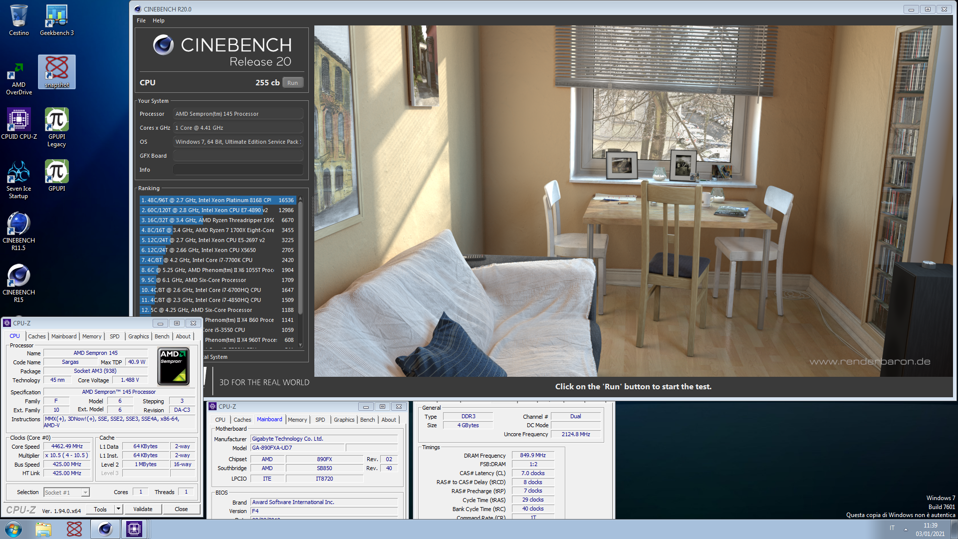This screenshot has height=539, width=958.
Task: Open the CPUID CPU-Z desktop shortcut
Action: [19, 124]
